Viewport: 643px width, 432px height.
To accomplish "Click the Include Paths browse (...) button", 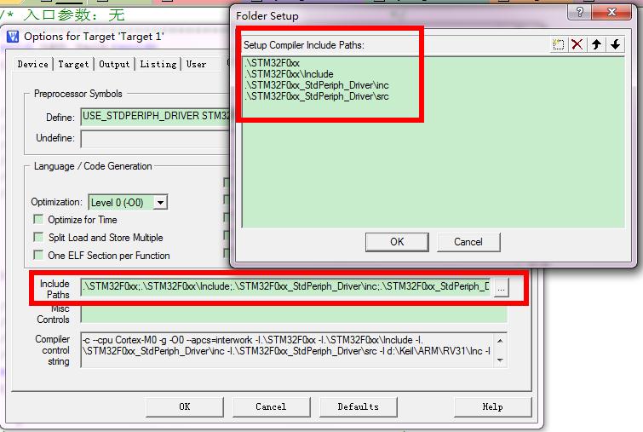I will click(x=501, y=288).
